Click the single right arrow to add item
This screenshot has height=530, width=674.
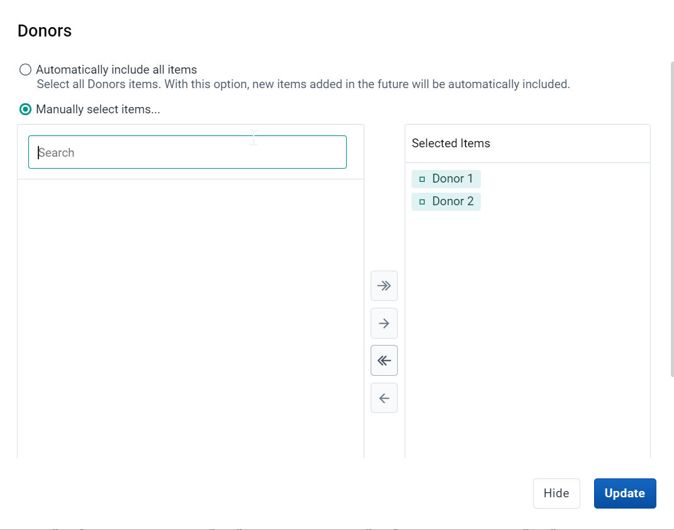(x=384, y=324)
